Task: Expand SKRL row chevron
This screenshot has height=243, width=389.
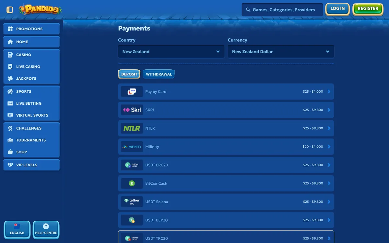Action: point(329,110)
